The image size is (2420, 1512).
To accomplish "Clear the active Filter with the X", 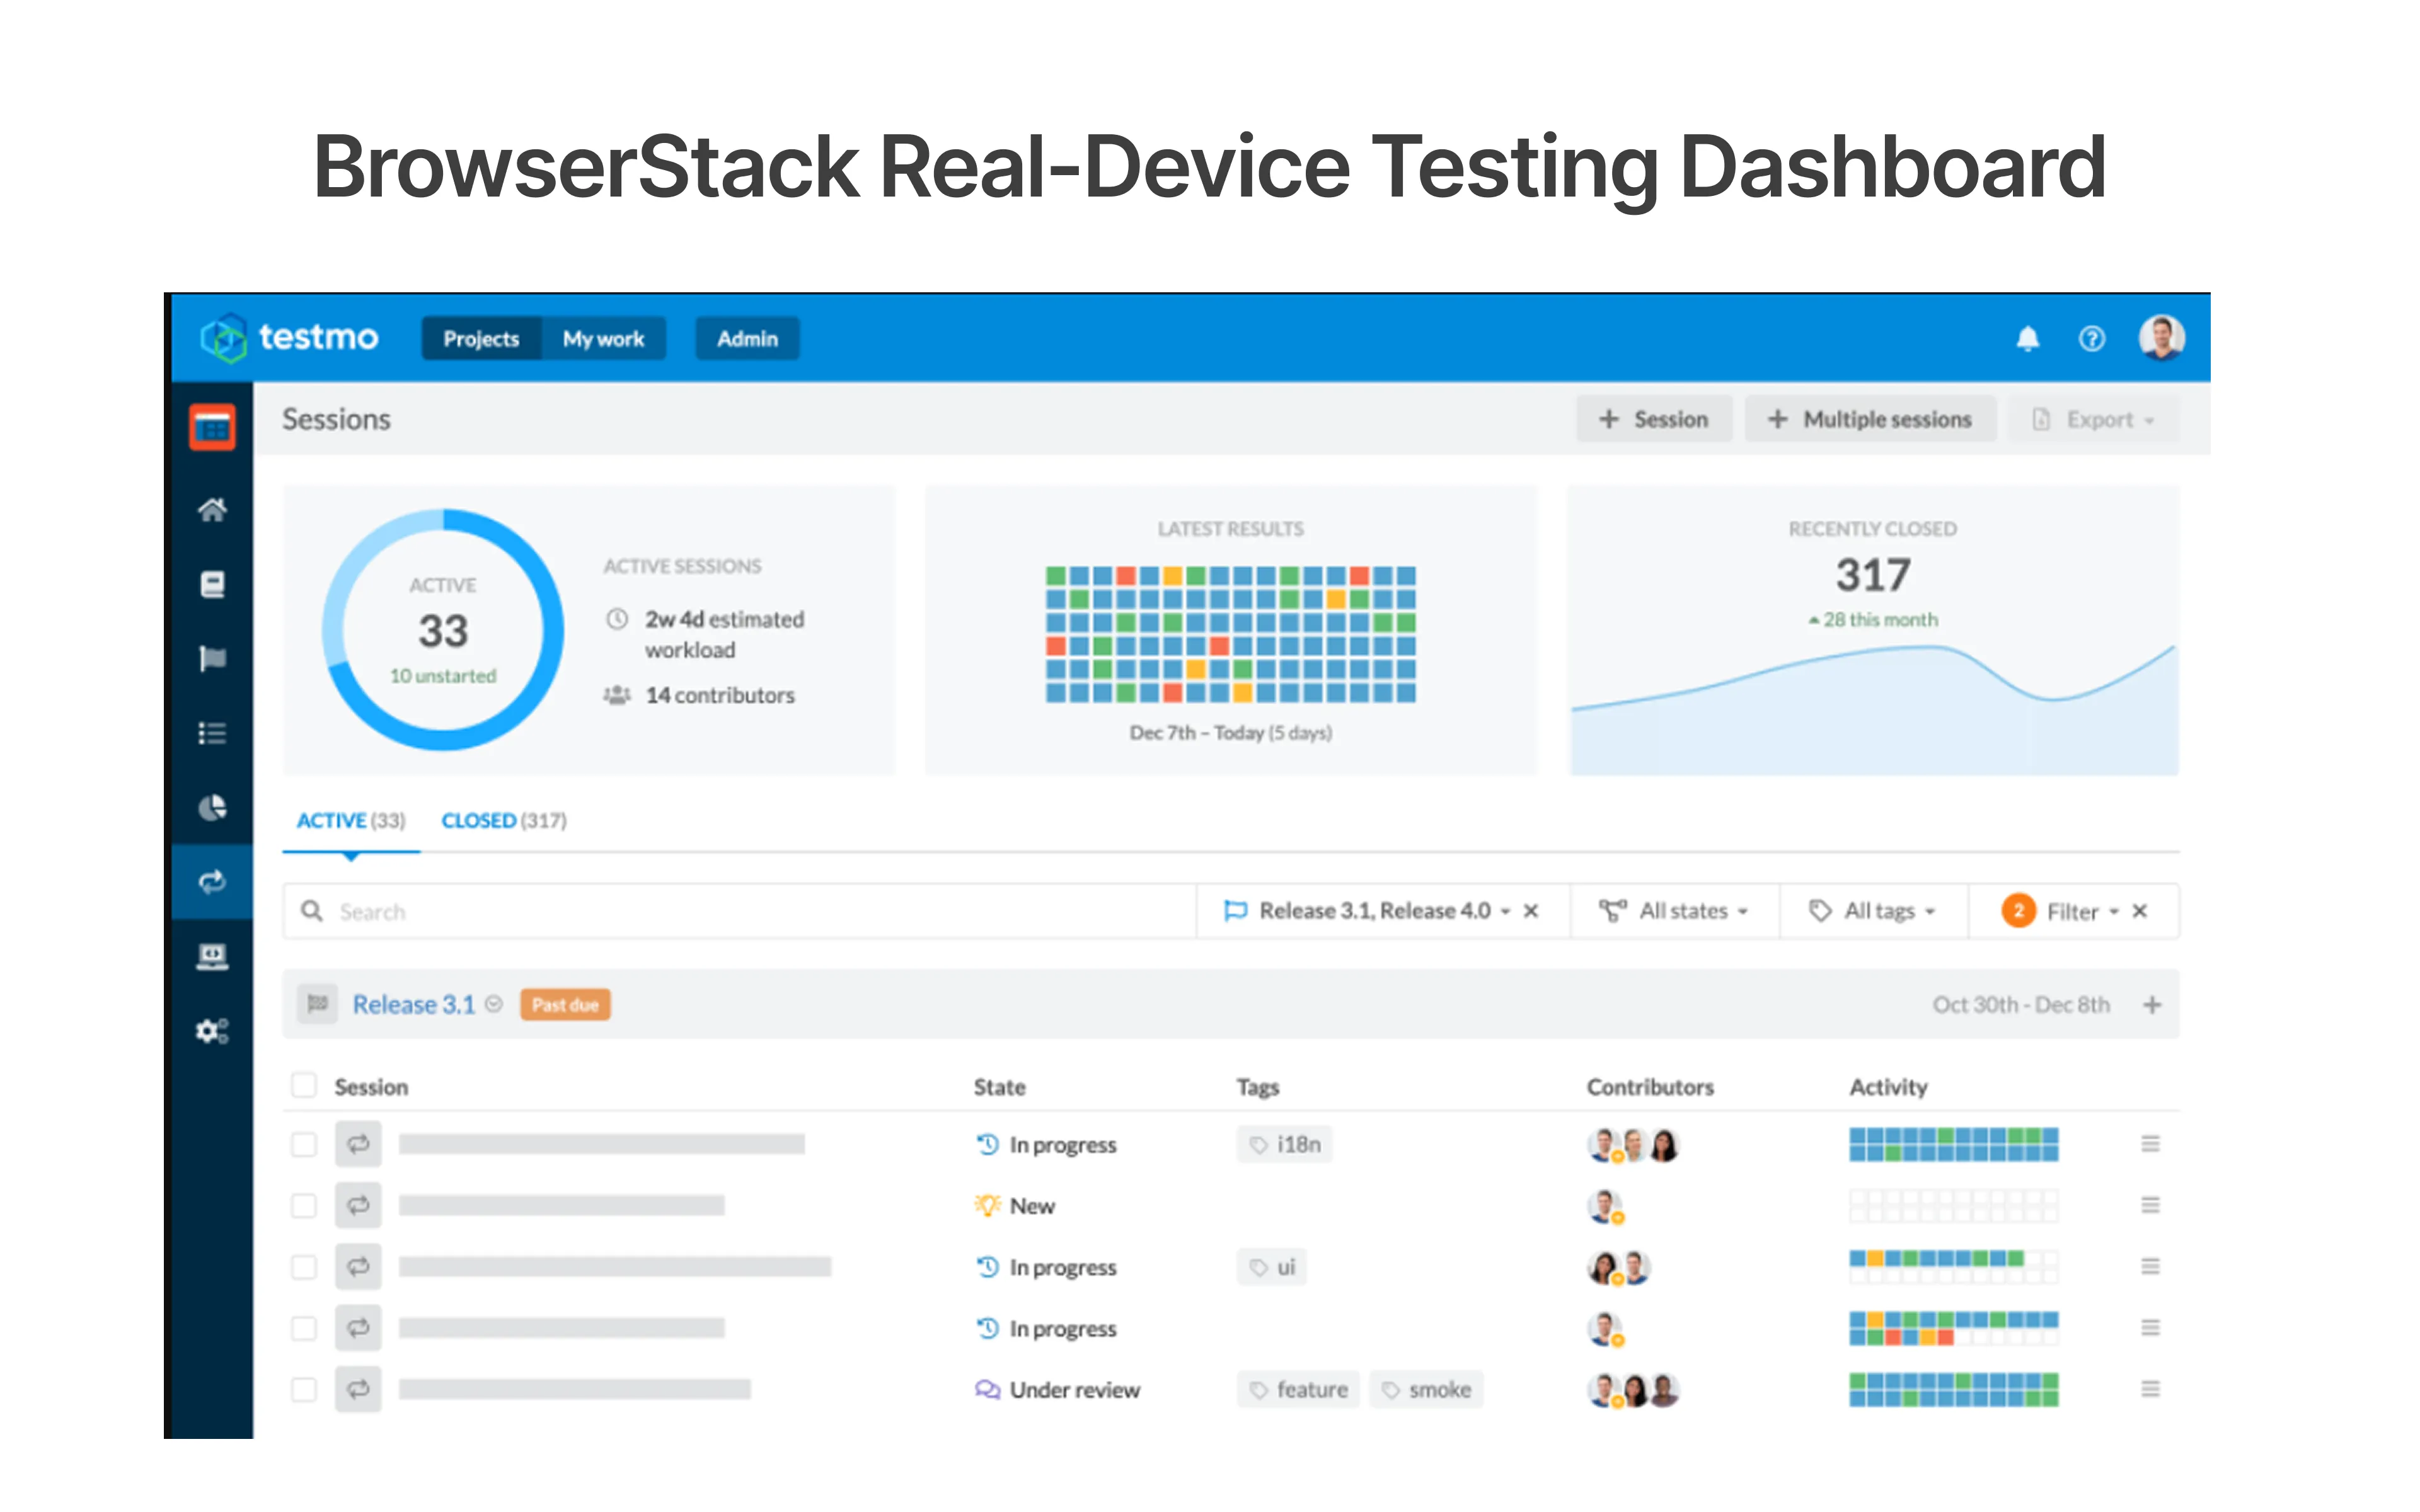I will click(2139, 911).
